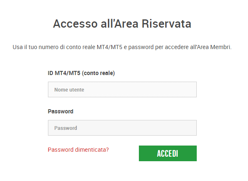Click the MT4/MT5 instruction paragraph text
The width and height of the screenshot is (248, 181).
122,47
